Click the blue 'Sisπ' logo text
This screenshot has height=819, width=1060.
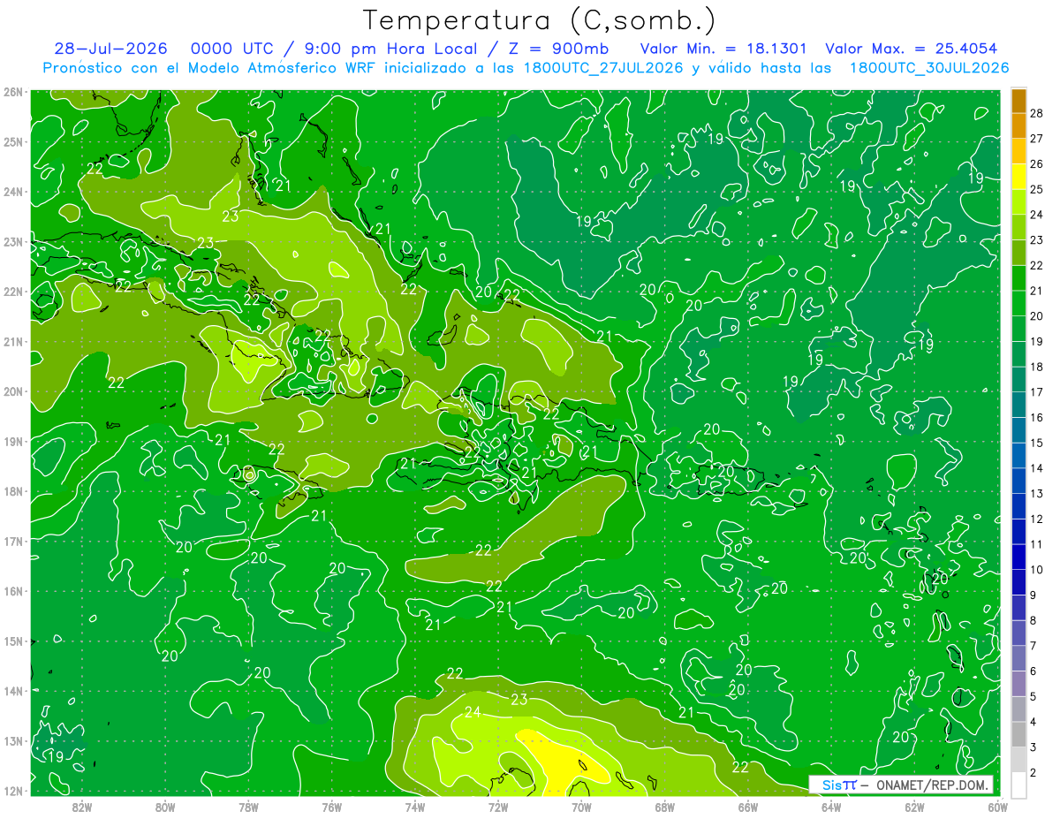(x=838, y=785)
